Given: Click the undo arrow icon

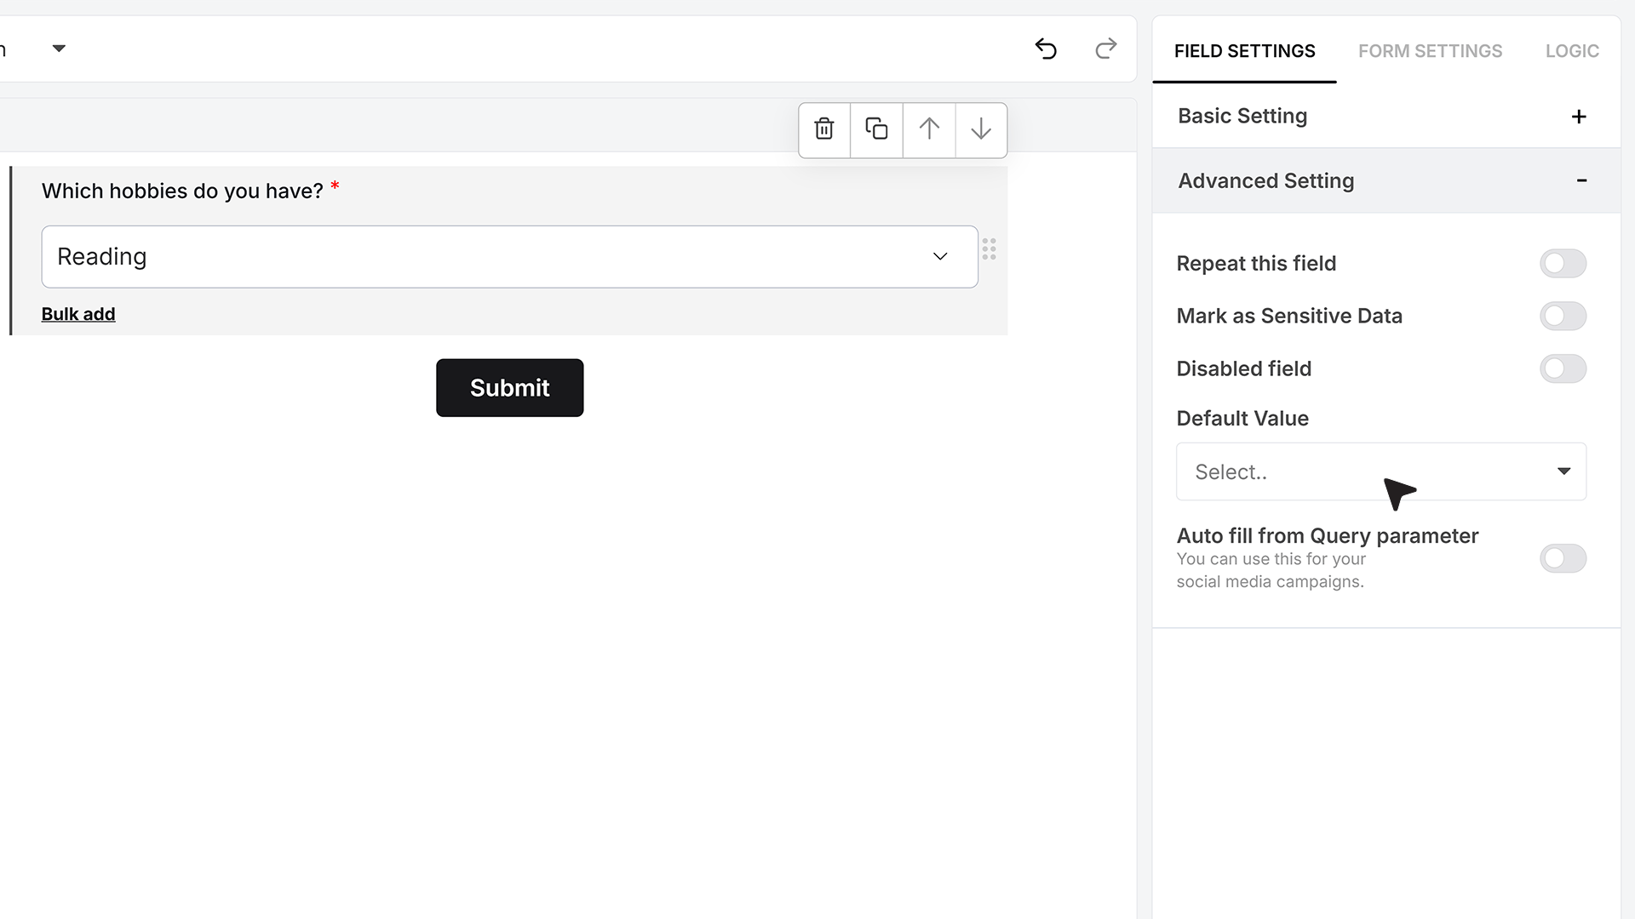Looking at the screenshot, I should tap(1046, 49).
